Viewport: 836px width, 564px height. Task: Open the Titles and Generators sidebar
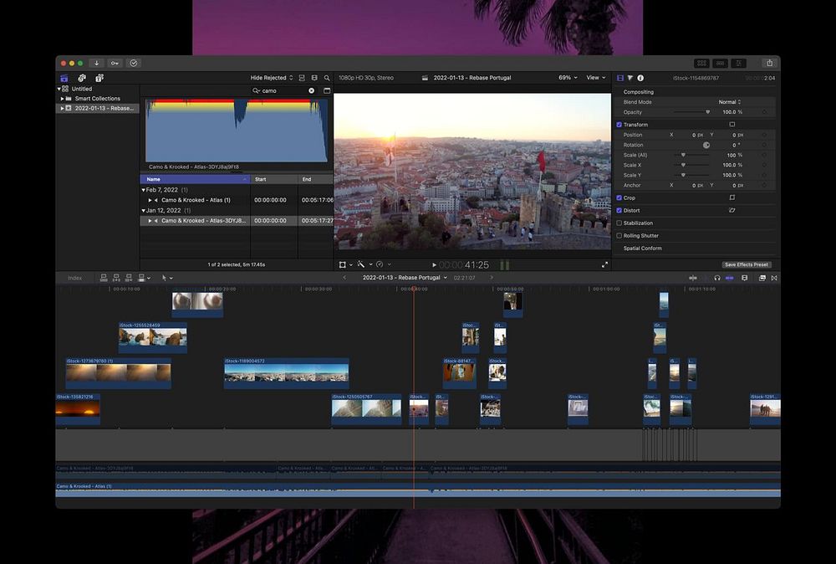coord(99,78)
